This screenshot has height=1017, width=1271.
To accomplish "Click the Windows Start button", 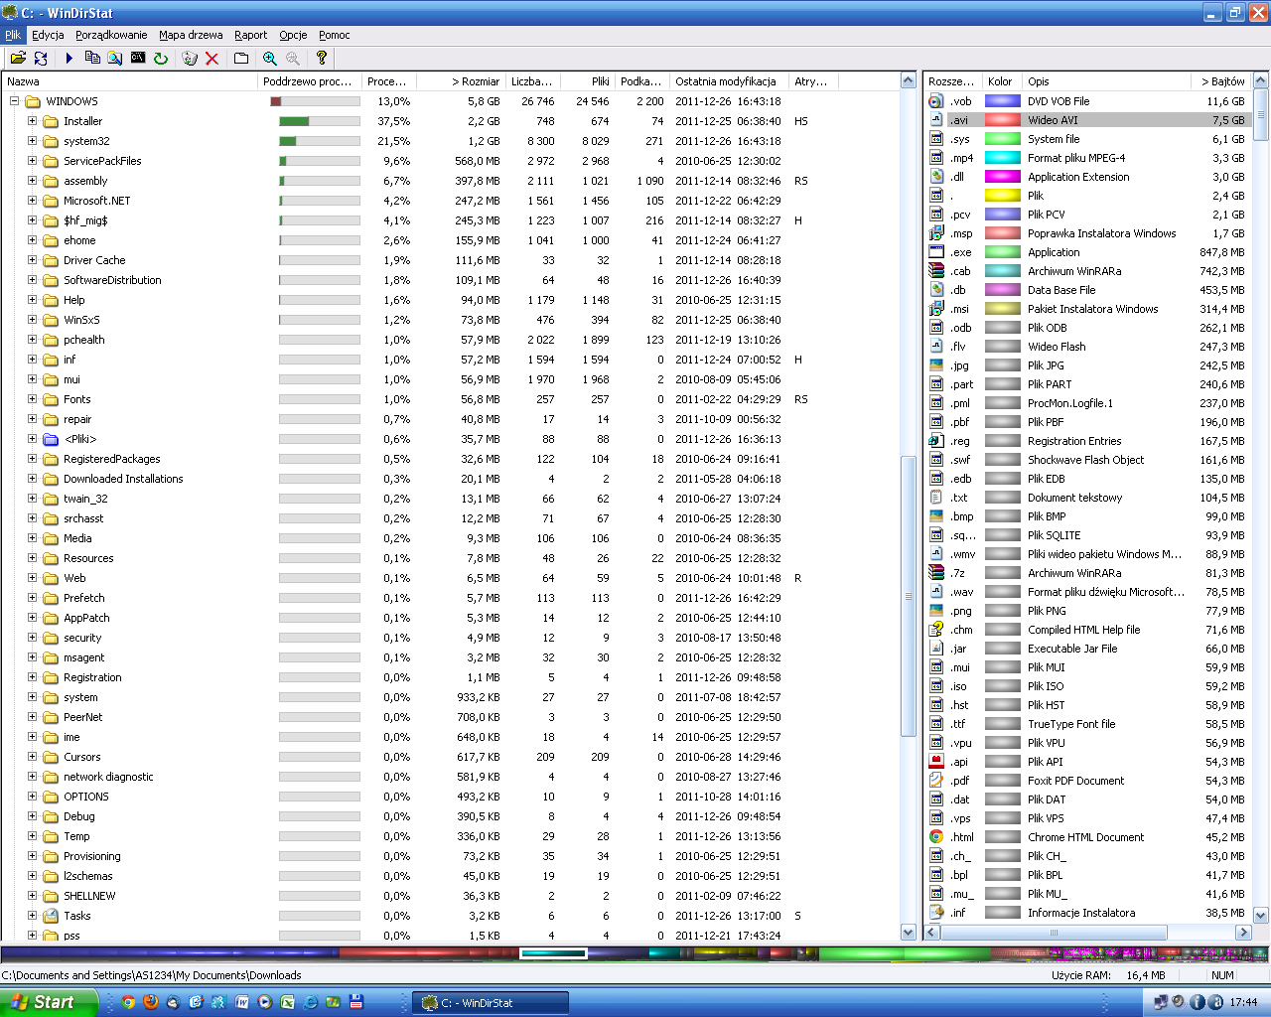I will coord(49,1003).
